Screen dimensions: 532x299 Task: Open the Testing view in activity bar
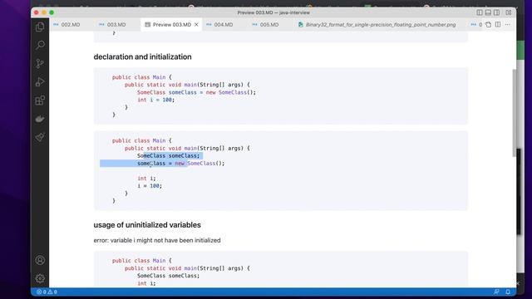click(40, 137)
